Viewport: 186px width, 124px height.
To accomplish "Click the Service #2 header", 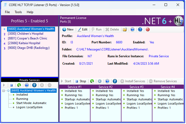I will (x=105, y=87).
